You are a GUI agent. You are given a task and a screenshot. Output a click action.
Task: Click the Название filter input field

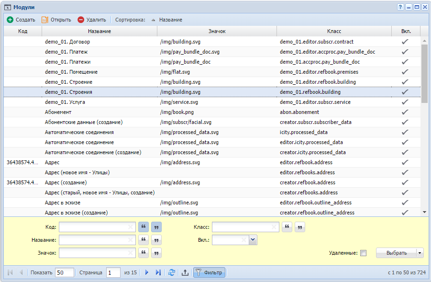point(97,240)
